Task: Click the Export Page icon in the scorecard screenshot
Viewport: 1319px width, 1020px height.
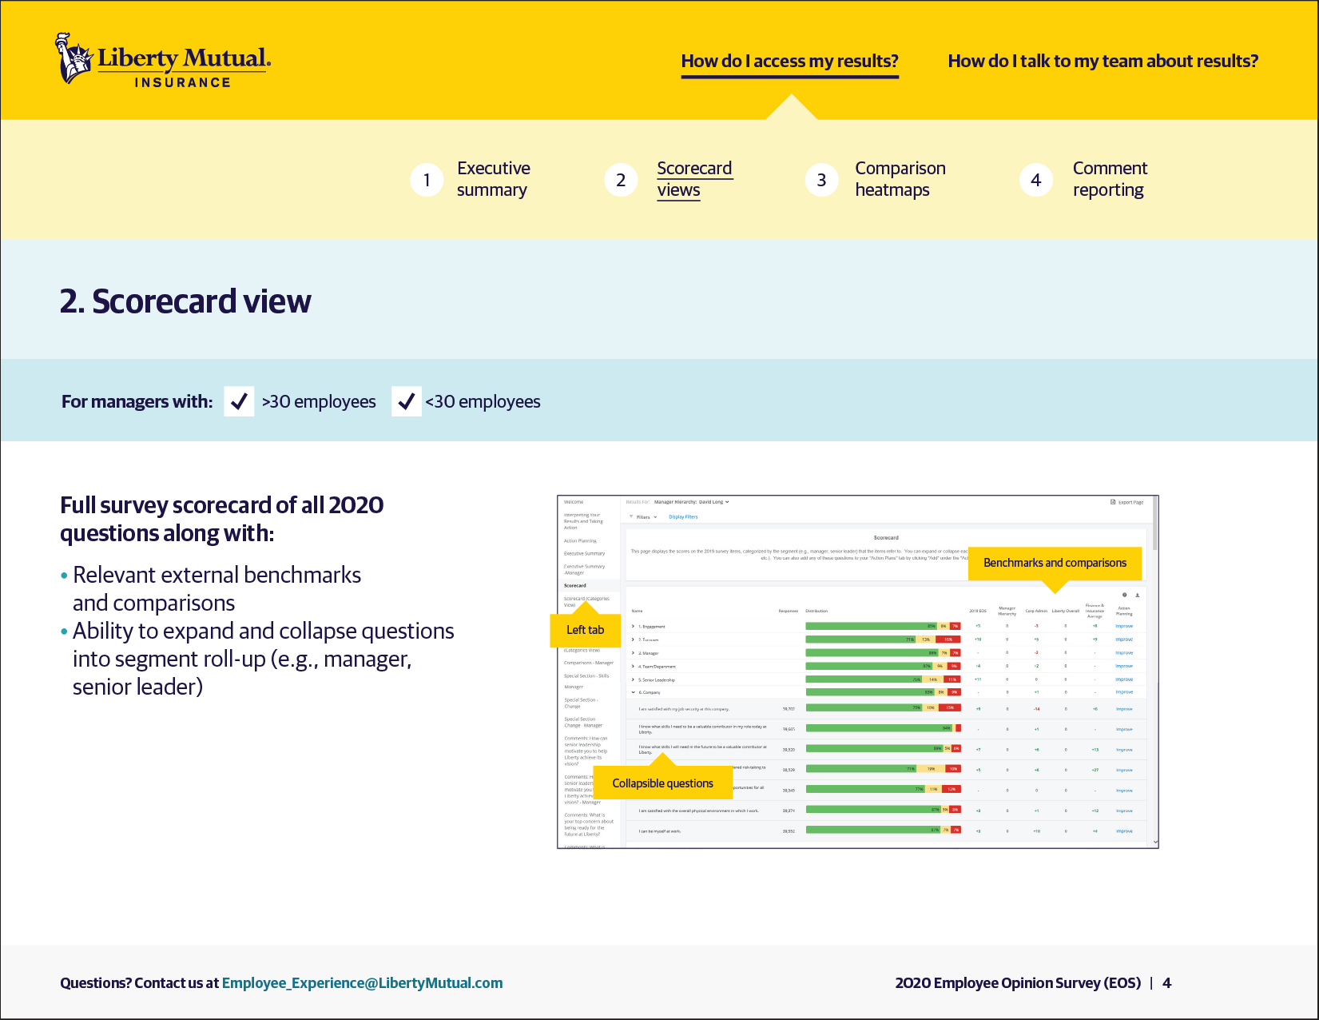Action: (1113, 502)
